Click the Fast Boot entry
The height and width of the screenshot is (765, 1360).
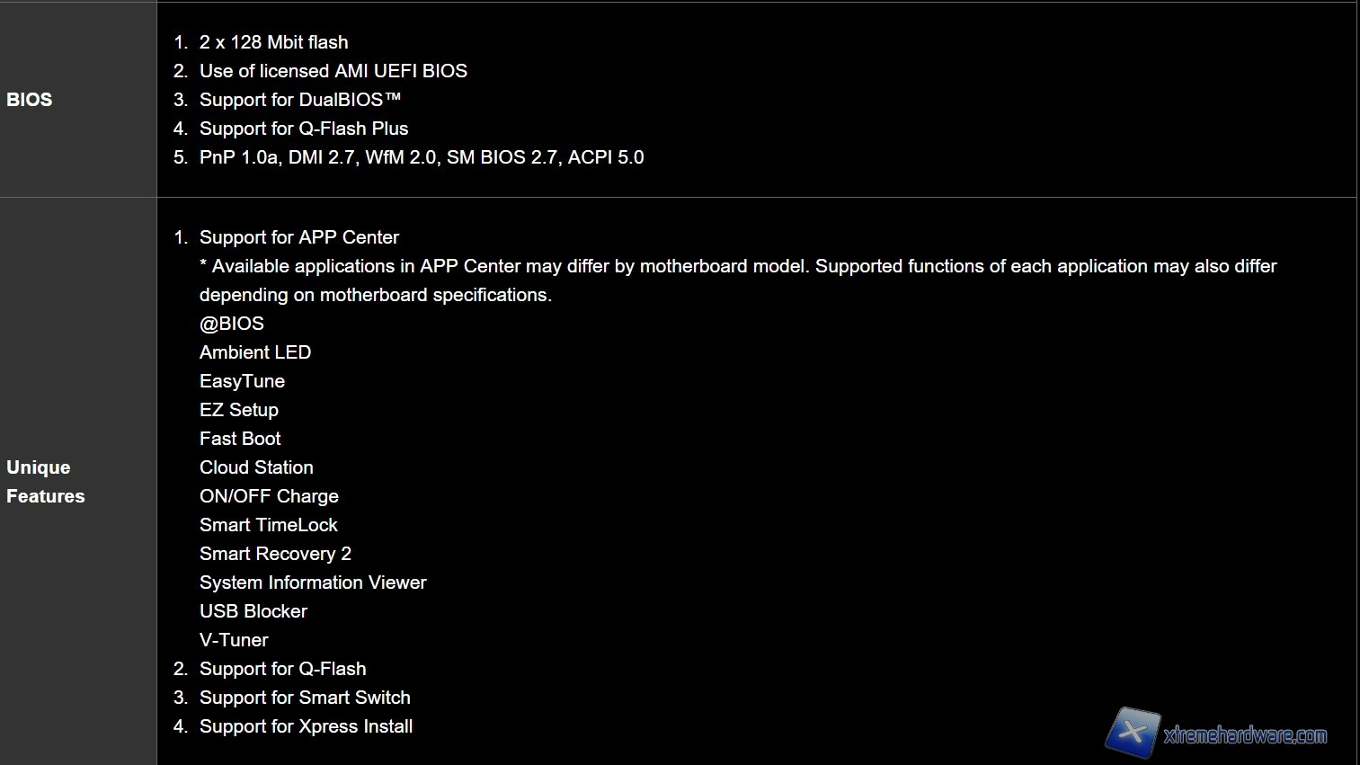(x=240, y=439)
